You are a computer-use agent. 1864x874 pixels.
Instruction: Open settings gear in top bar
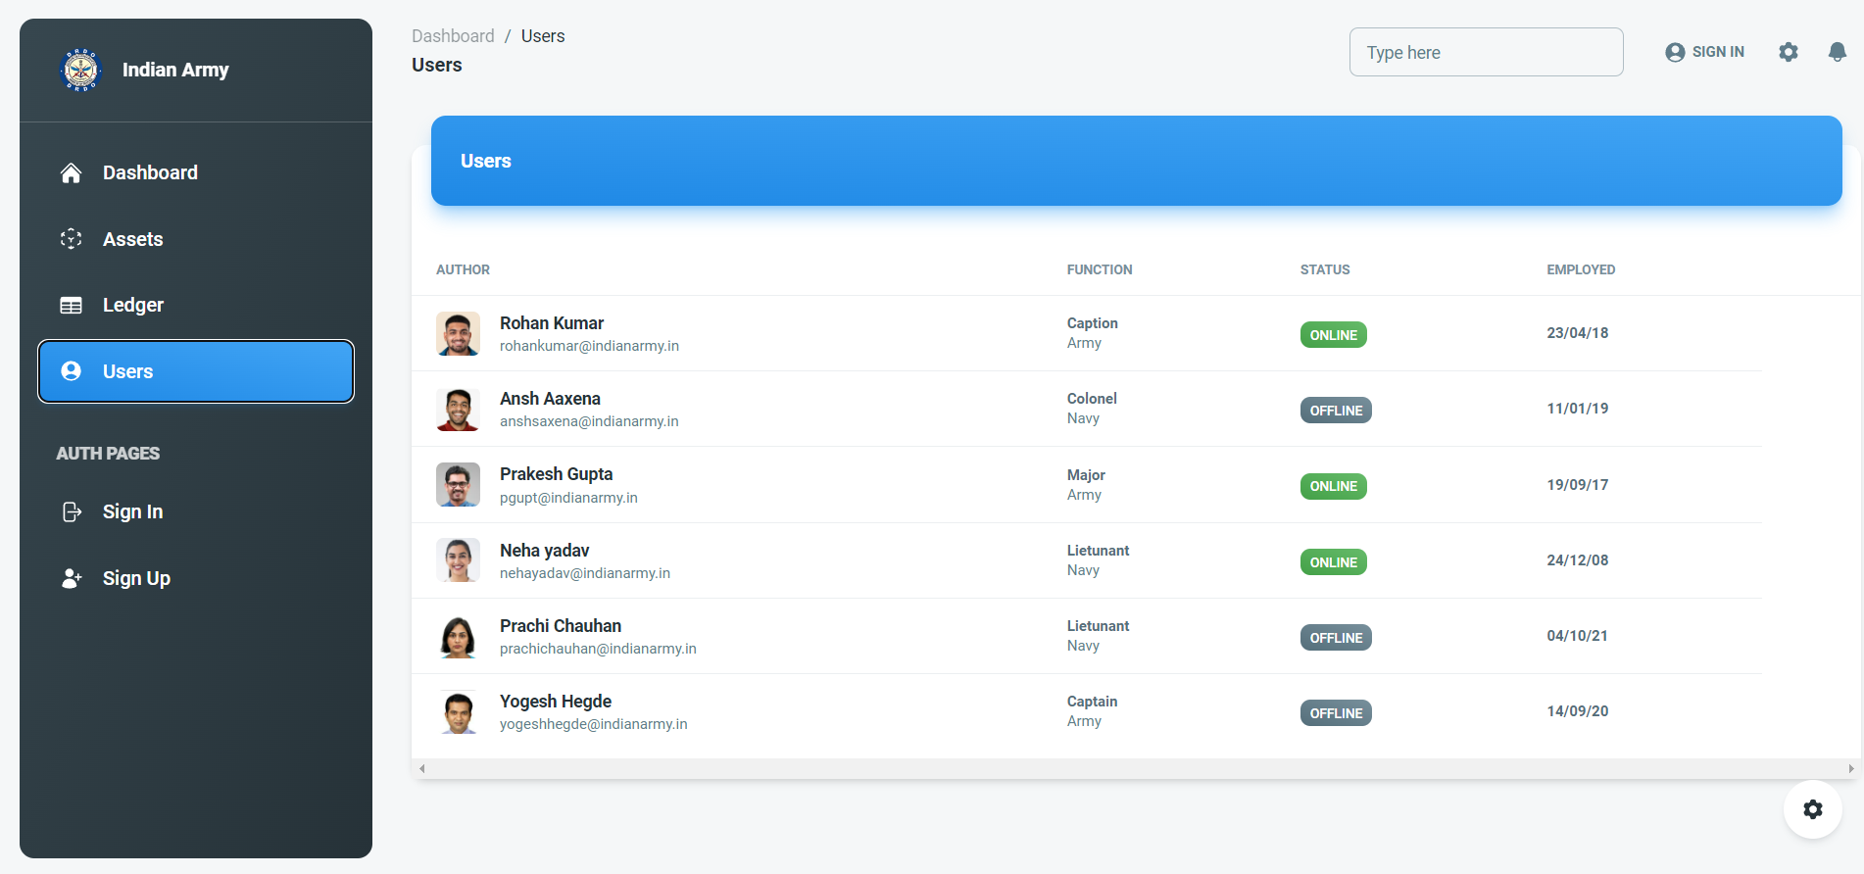[1789, 52]
